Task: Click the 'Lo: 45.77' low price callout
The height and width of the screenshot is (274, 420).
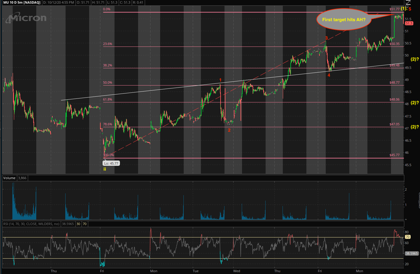Action: 111,163
